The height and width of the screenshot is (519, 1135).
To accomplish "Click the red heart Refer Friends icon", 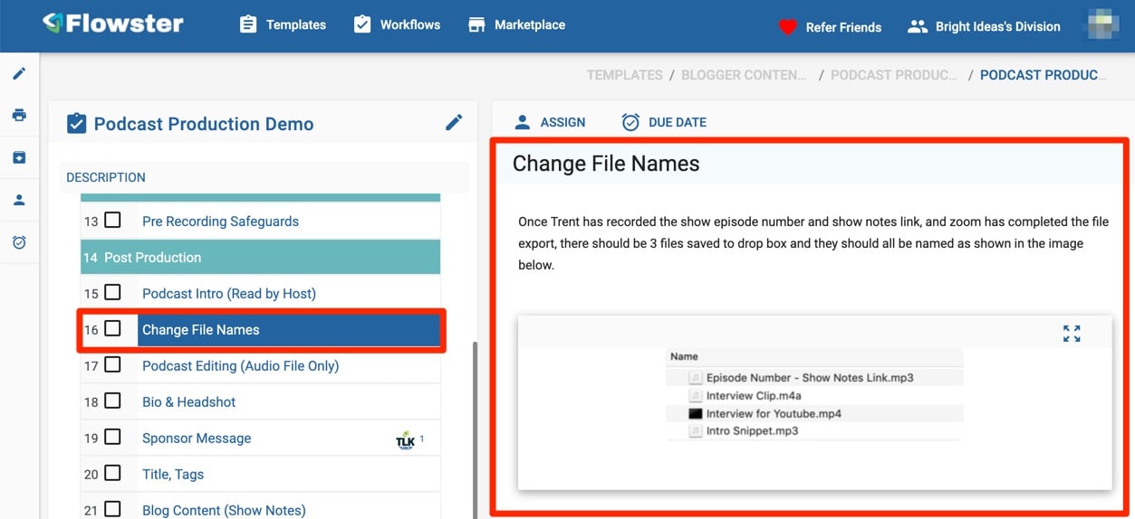I will click(787, 27).
